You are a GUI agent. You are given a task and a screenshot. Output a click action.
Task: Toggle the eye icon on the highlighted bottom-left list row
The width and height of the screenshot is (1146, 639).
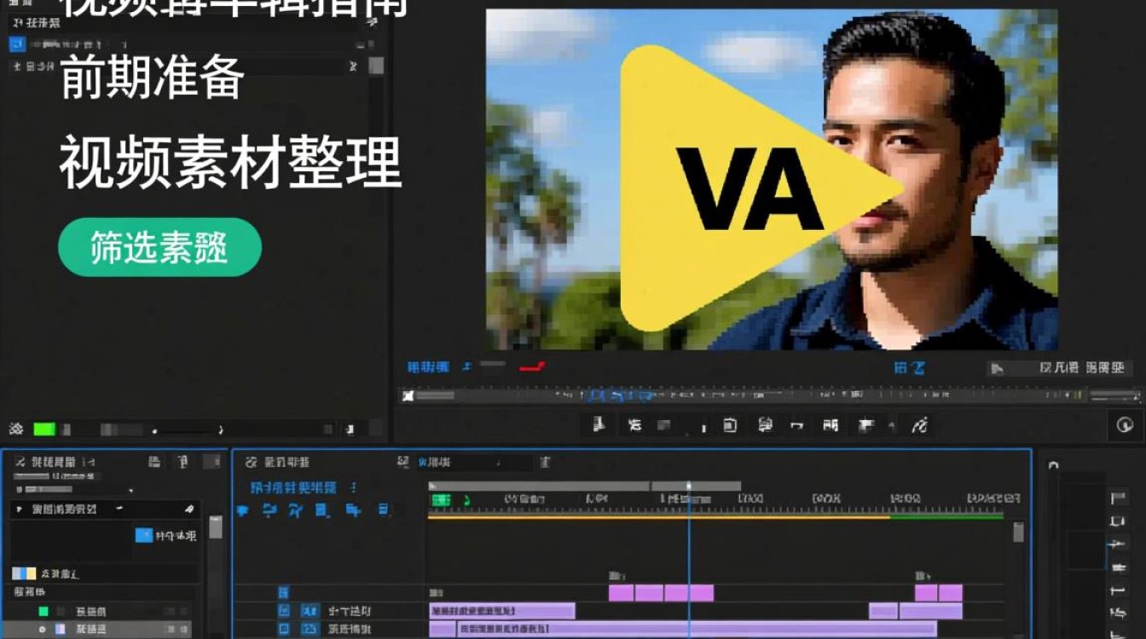point(42,630)
